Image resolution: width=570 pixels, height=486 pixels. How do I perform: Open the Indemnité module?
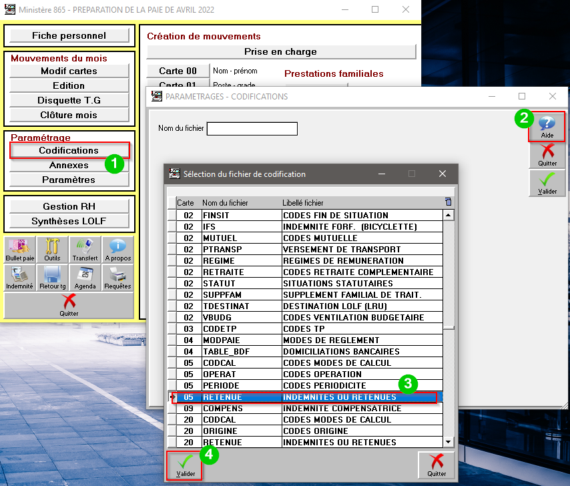[x=20, y=278]
